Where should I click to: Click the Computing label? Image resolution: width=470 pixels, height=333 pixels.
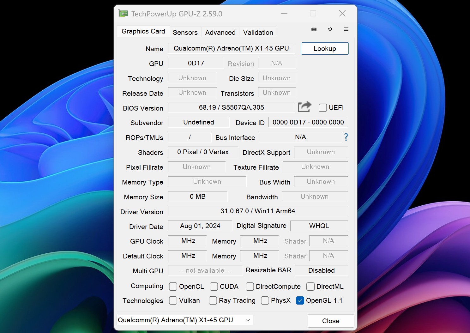coord(147,286)
